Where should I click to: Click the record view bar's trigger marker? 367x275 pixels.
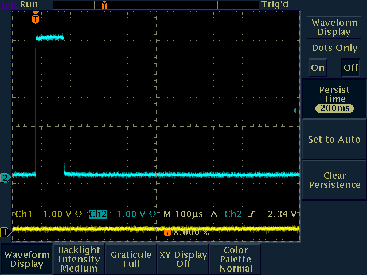104,5
